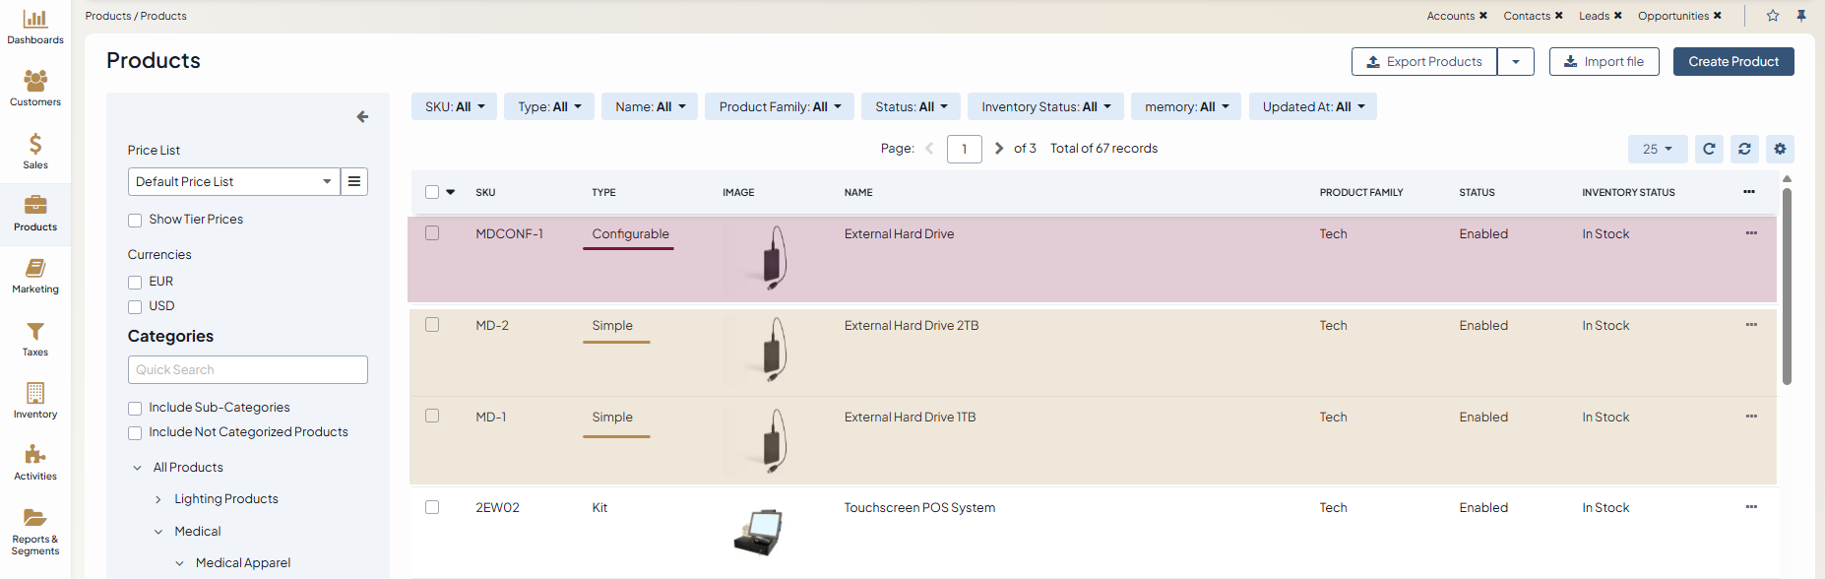Image resolution: width=1825 pixels, height=579 pixels.
Task: Open the Product Family filter dropdown
Action: tap(780, 106)
